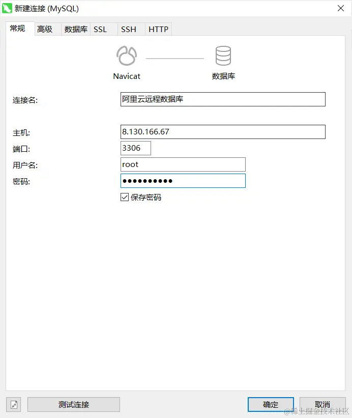The image size is (352, 418).
Task: Click the Navicat app icon in title bar
Action: click(7, 8)
